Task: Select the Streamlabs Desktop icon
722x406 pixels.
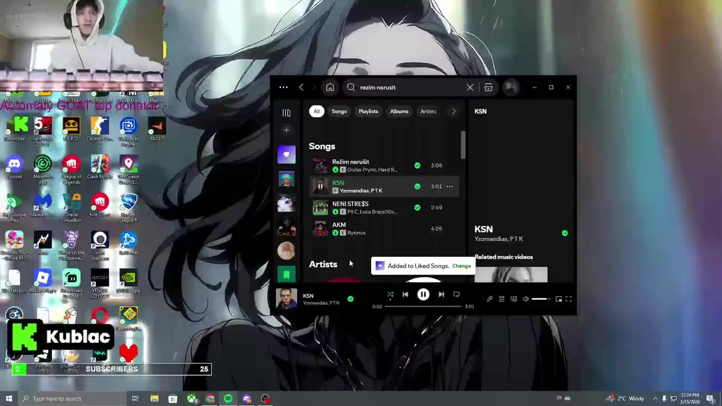Action: coord(71,284)
